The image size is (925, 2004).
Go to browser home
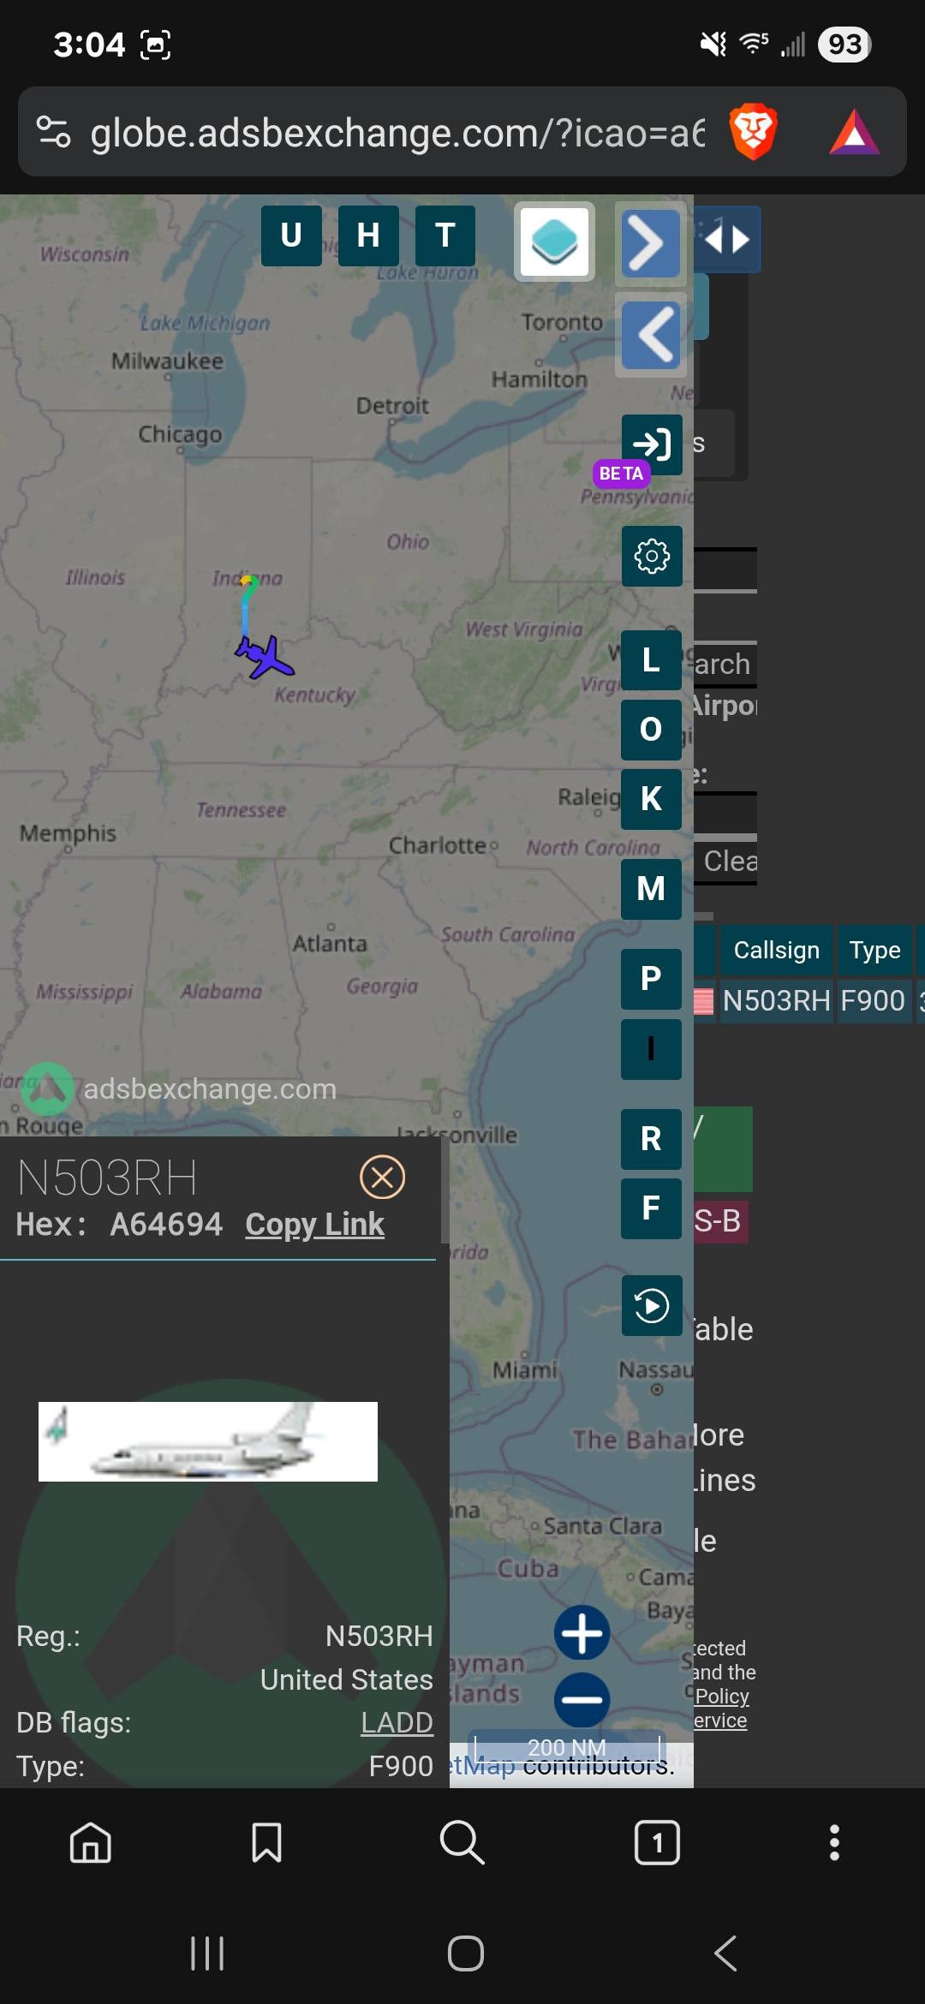click(x=91, y=1842)
